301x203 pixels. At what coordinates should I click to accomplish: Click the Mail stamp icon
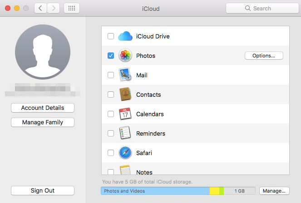125,75
